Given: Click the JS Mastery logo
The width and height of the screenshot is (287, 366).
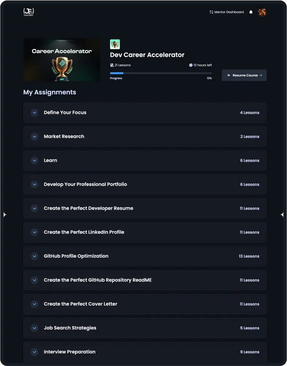Looking at the screenshot, I should pos(29,12).
